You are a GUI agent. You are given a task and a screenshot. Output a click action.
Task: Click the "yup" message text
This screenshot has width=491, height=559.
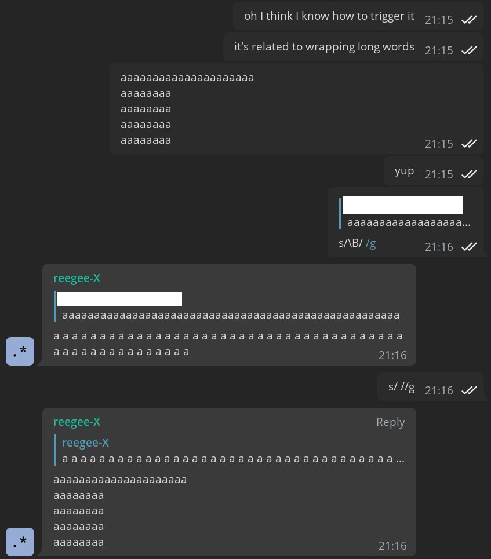click(404, 171)
